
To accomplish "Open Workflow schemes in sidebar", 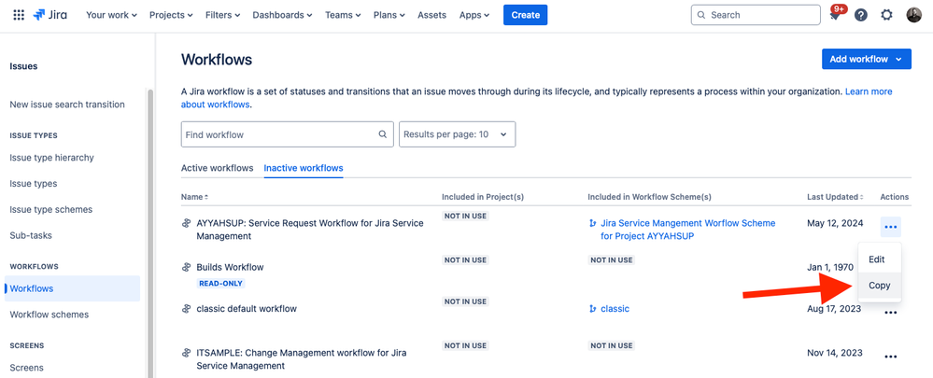I will tap(49, 315).
